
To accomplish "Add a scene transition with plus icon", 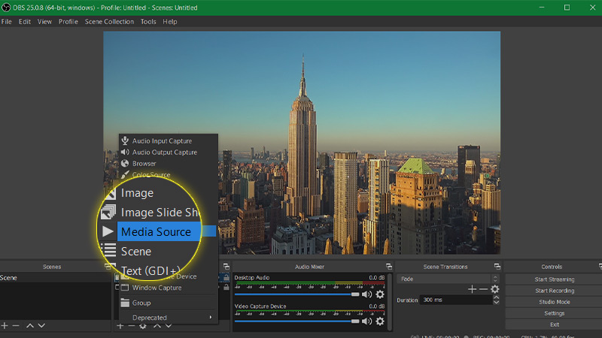I will (473, 289).
